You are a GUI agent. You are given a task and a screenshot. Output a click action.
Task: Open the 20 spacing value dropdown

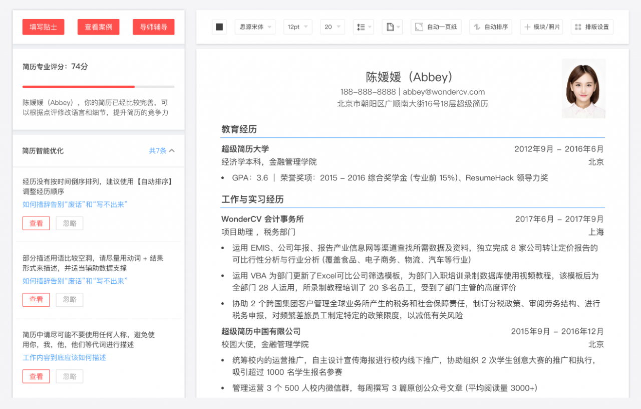tap(333, 27)
